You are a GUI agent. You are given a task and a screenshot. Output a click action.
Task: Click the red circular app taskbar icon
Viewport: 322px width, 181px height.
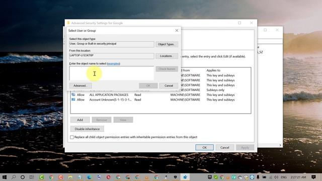[x=109, y=177]
